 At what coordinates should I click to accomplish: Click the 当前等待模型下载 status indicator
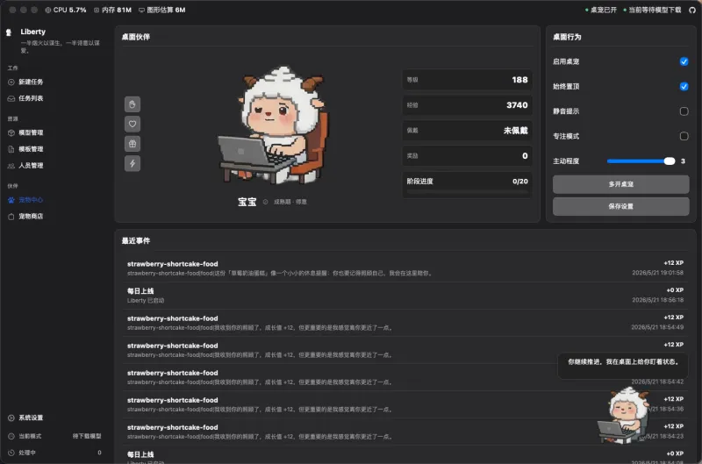click(x=652, y=10)
